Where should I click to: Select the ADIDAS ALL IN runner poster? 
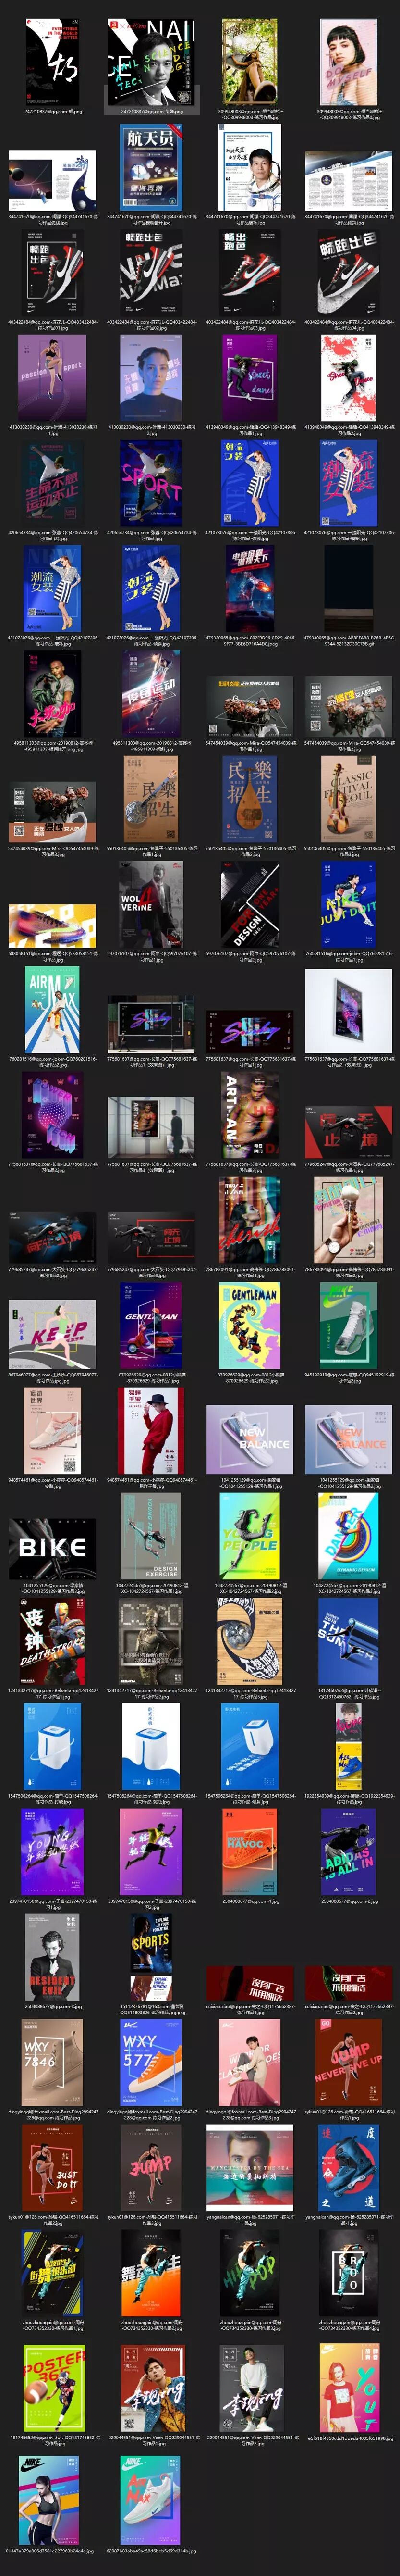(x=348, y=1851)
